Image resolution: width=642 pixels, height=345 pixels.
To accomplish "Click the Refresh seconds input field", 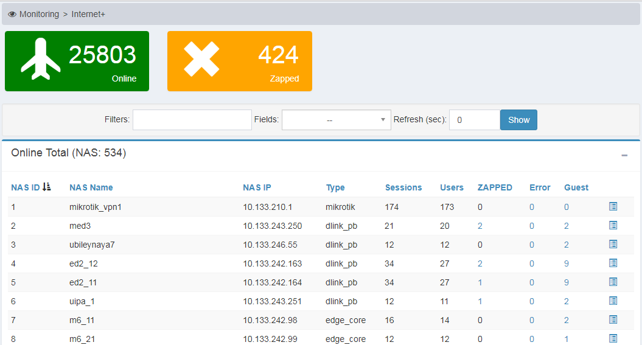I will [474, 120].
